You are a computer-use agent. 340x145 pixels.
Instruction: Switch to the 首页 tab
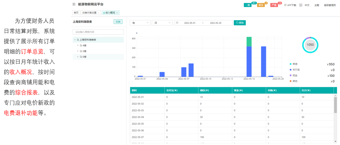(76, 13)
